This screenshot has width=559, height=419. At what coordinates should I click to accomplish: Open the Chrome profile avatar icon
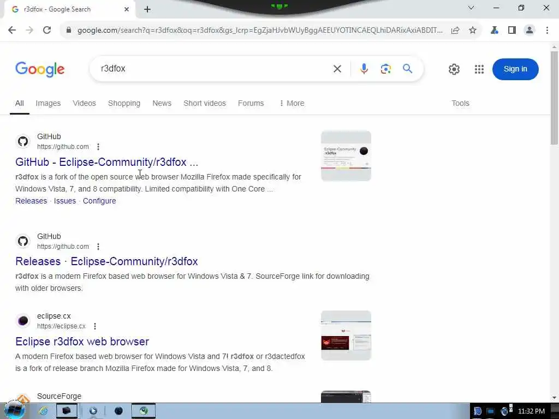click(x=530, y=31)
